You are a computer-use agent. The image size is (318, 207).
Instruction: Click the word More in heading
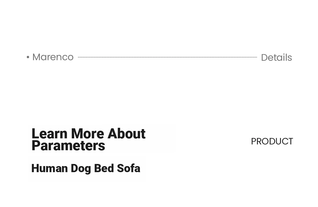[87, 134]
